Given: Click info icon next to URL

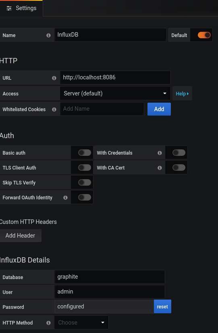Looking at the screenshot, I should 54,78.
